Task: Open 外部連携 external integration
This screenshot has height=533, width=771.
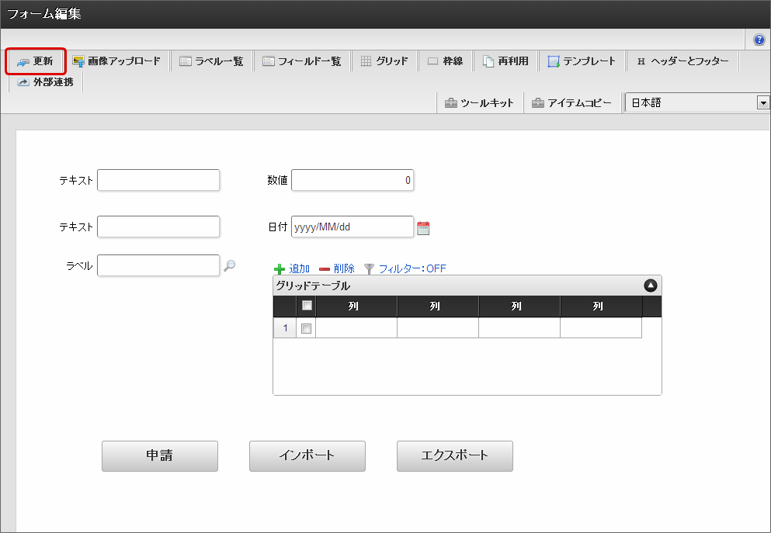Action: coord(46,82)
